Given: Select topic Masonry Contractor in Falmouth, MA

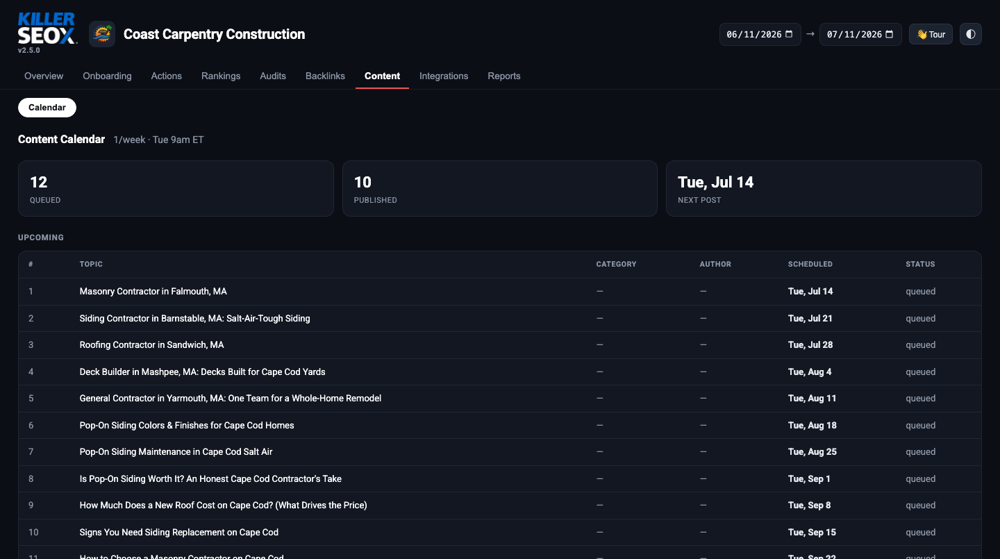Looking at the screenshot, I should click(153, 292).
